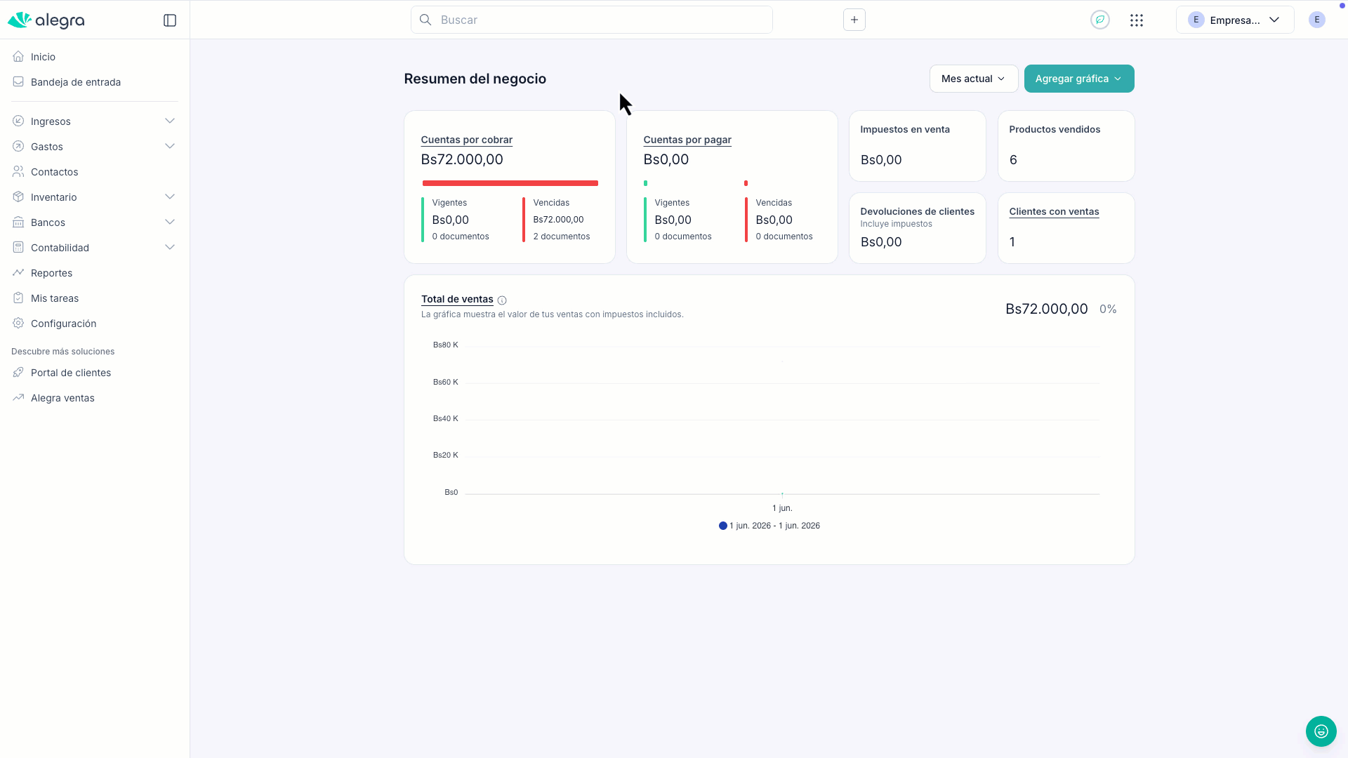Open the Clientes con ventas link
Image resolution: width=1348 pixels, height=758 pixels.
pos(1054,212)
